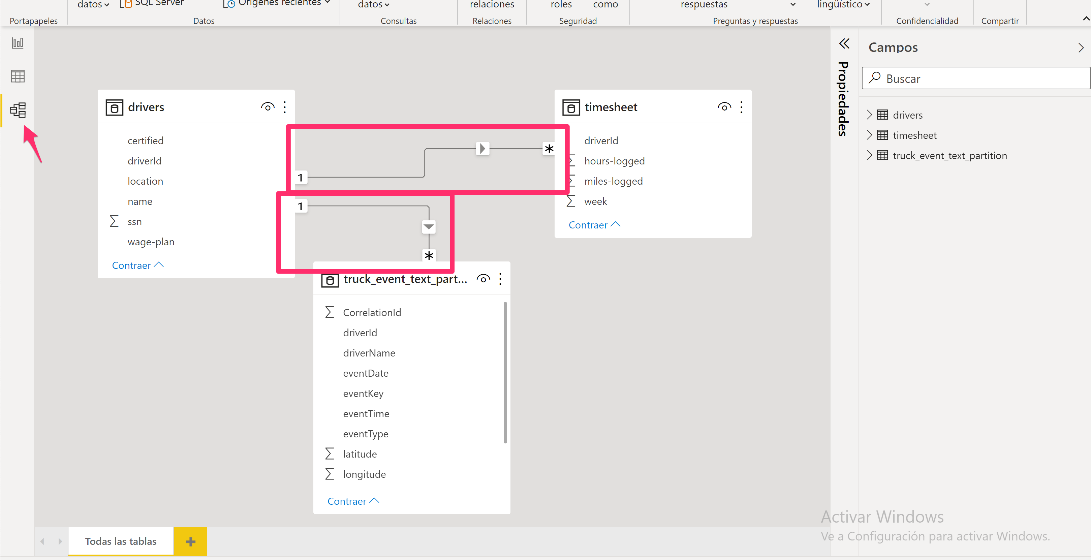Click the drivers table card icon
Viewport: 1091px width, 560px height.
(114, 107)
